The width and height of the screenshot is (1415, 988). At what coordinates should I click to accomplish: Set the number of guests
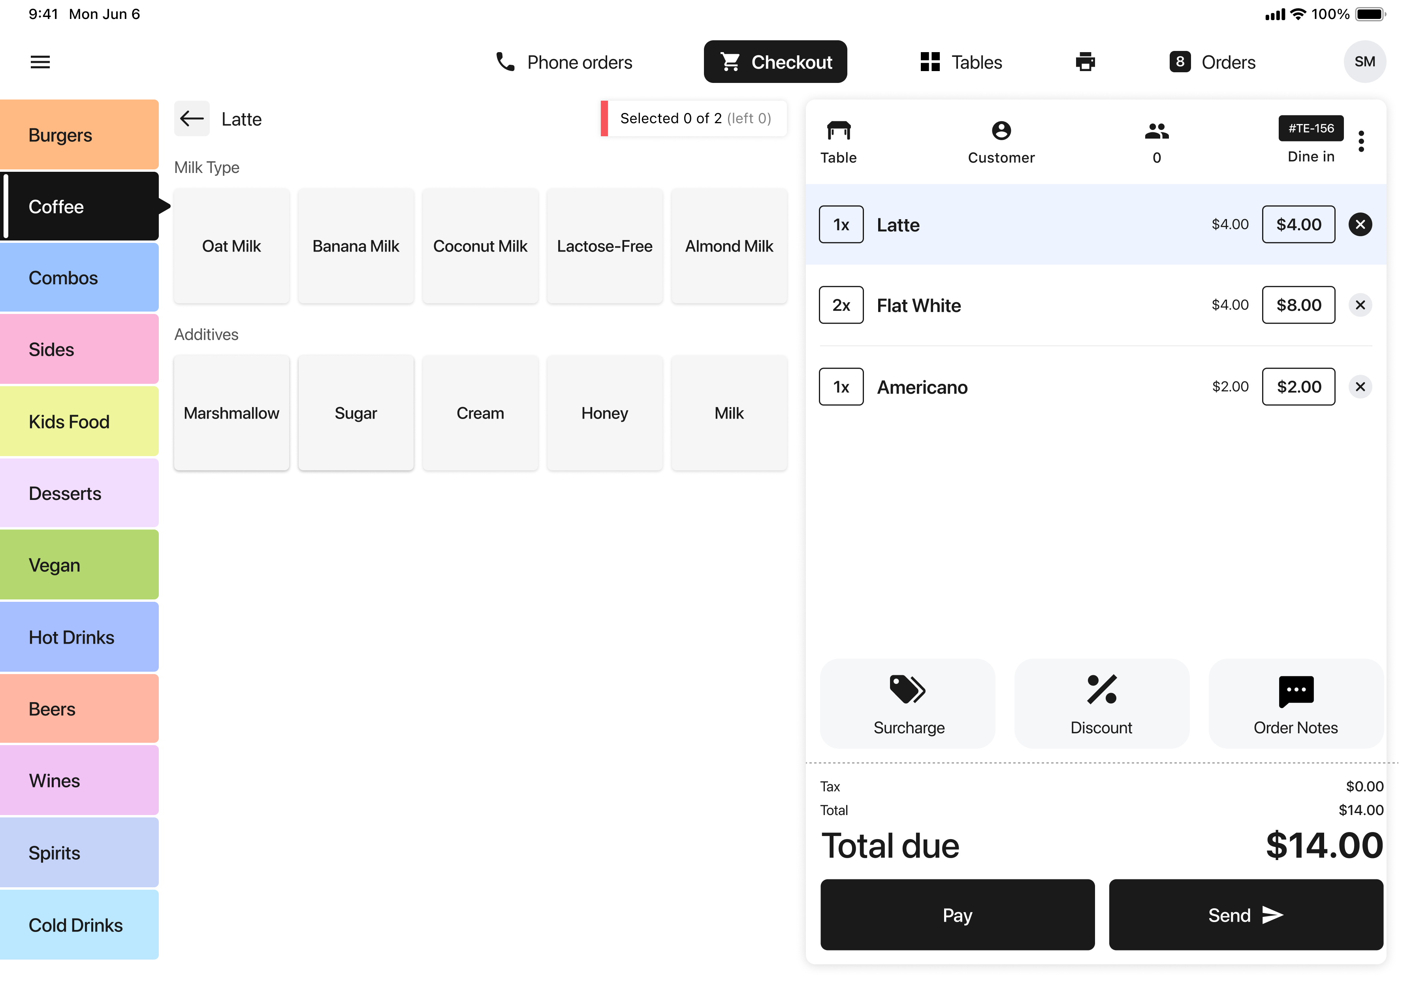(1157, 142)
